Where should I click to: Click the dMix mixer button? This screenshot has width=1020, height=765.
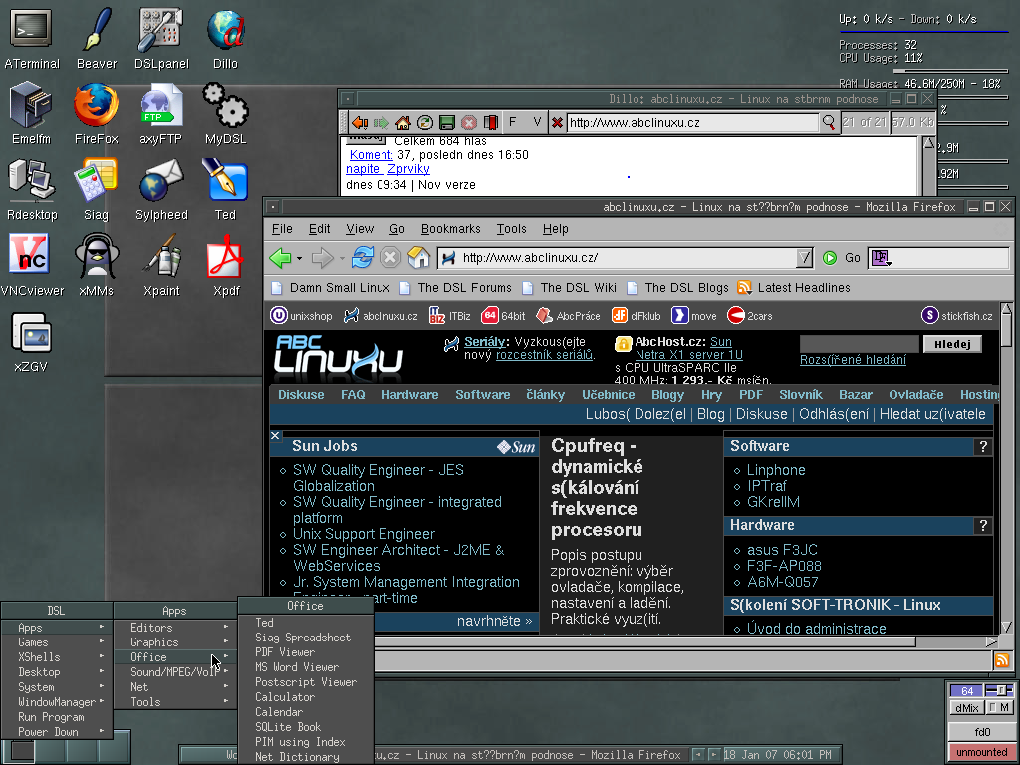(966, 708)
